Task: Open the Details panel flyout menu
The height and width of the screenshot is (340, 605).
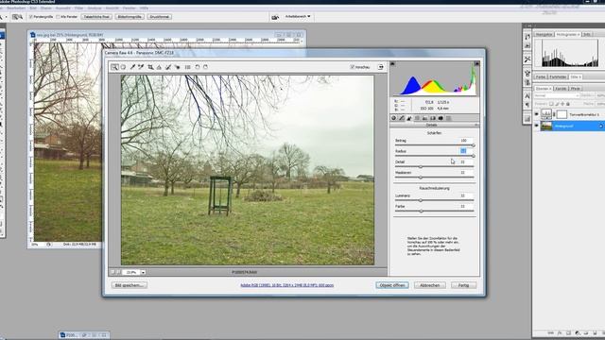Action: coord(476,125)
